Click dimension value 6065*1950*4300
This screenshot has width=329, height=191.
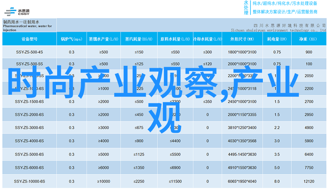[242, 181]
